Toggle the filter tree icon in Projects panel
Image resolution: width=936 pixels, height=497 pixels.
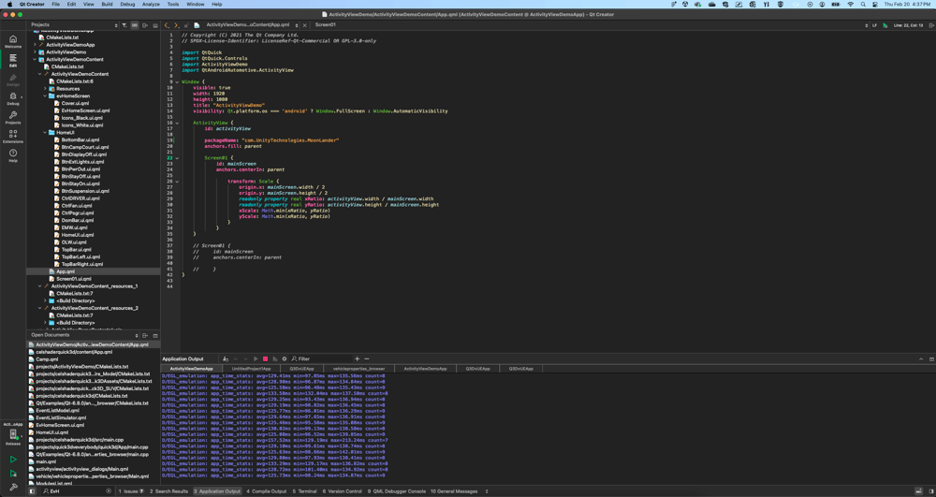(x=124, y=25)
